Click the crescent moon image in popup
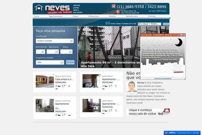Screen dimensions: 202x135 click(179, 43)
